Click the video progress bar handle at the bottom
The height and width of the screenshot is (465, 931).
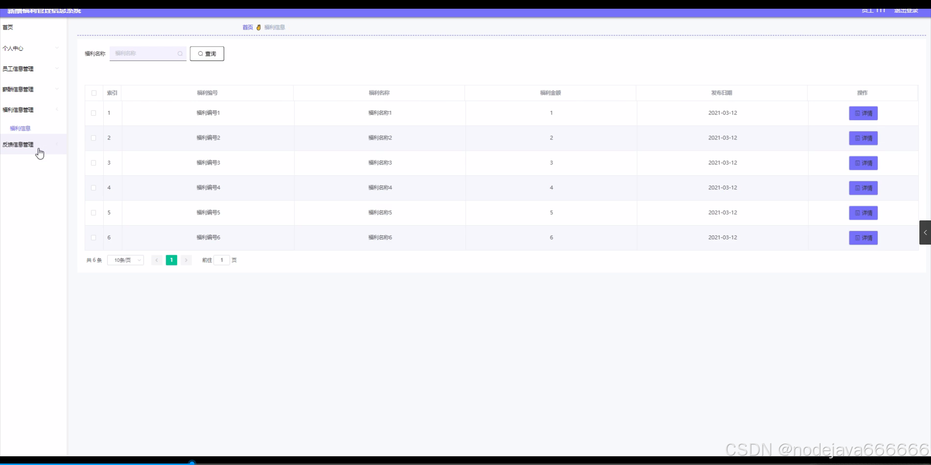(192, 463)
